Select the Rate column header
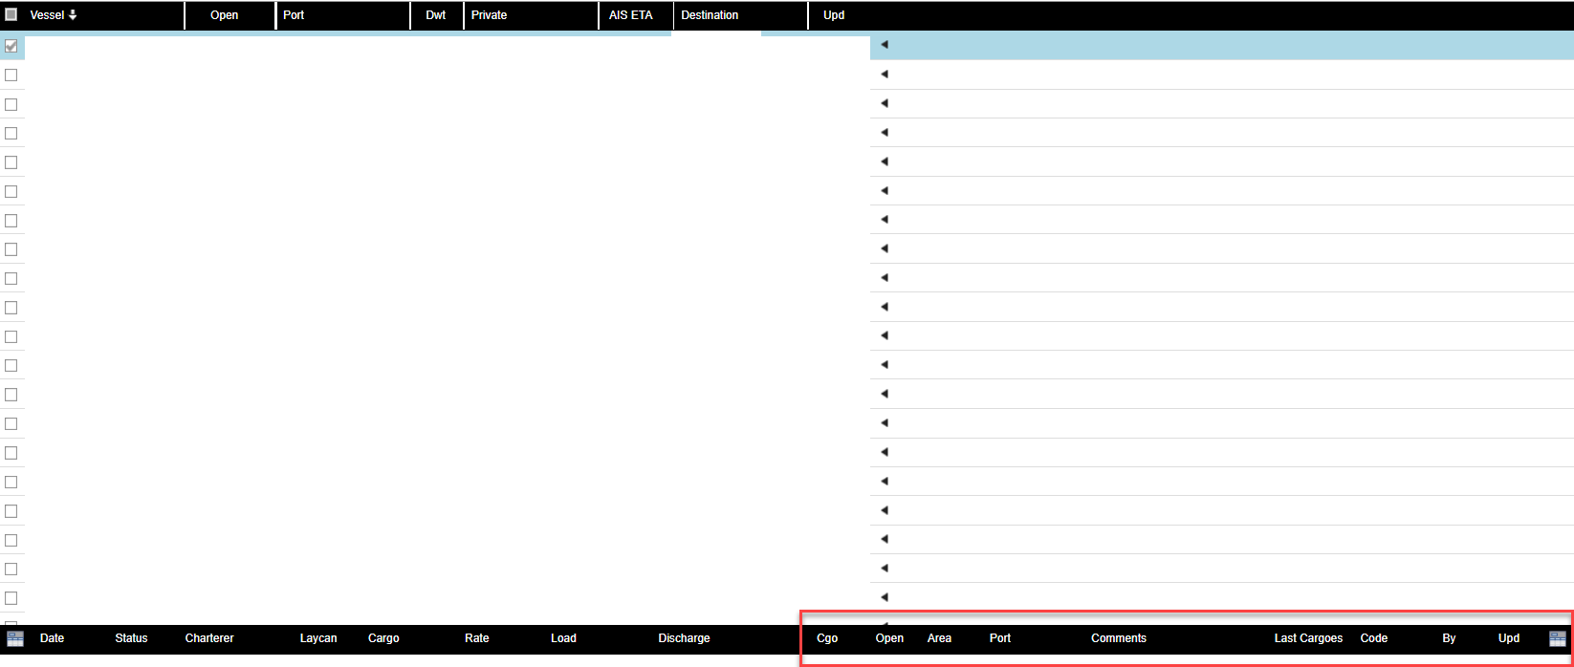The height and width of the screenshot is (667, 1574). click(x=477, y=638)
